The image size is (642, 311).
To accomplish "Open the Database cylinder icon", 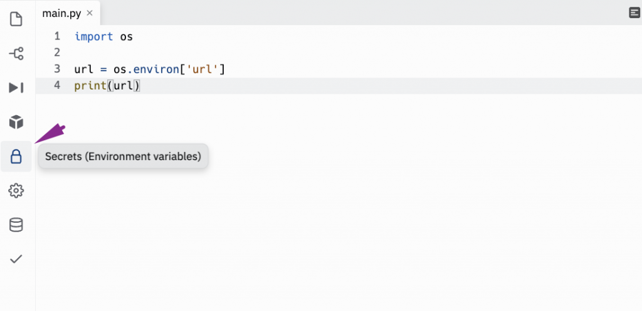I will (16, 225).
